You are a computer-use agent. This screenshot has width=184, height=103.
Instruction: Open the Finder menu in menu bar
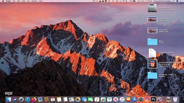pyautogui.click(x=8, y=1)
